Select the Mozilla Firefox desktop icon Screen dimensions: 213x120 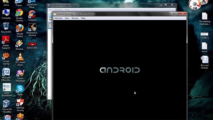20,31
